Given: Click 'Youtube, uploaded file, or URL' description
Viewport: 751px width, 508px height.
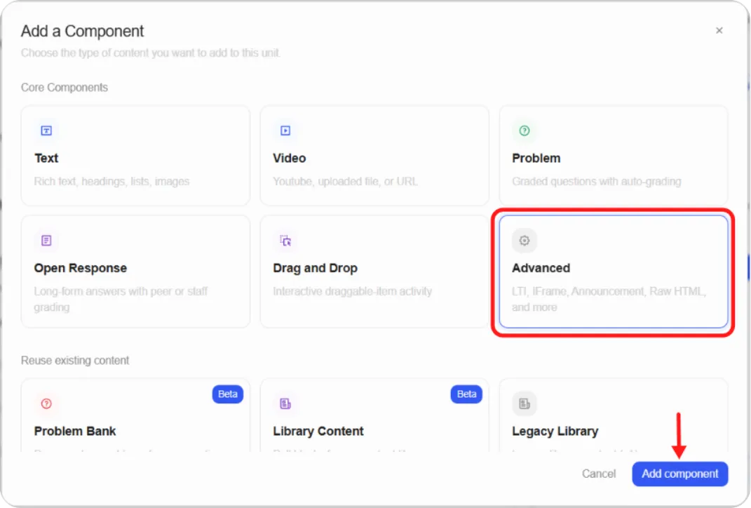Looking at the screenshot, I should pos(345,181).
